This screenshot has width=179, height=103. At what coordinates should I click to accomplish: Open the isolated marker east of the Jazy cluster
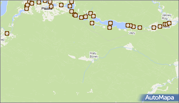coord(140,28)
